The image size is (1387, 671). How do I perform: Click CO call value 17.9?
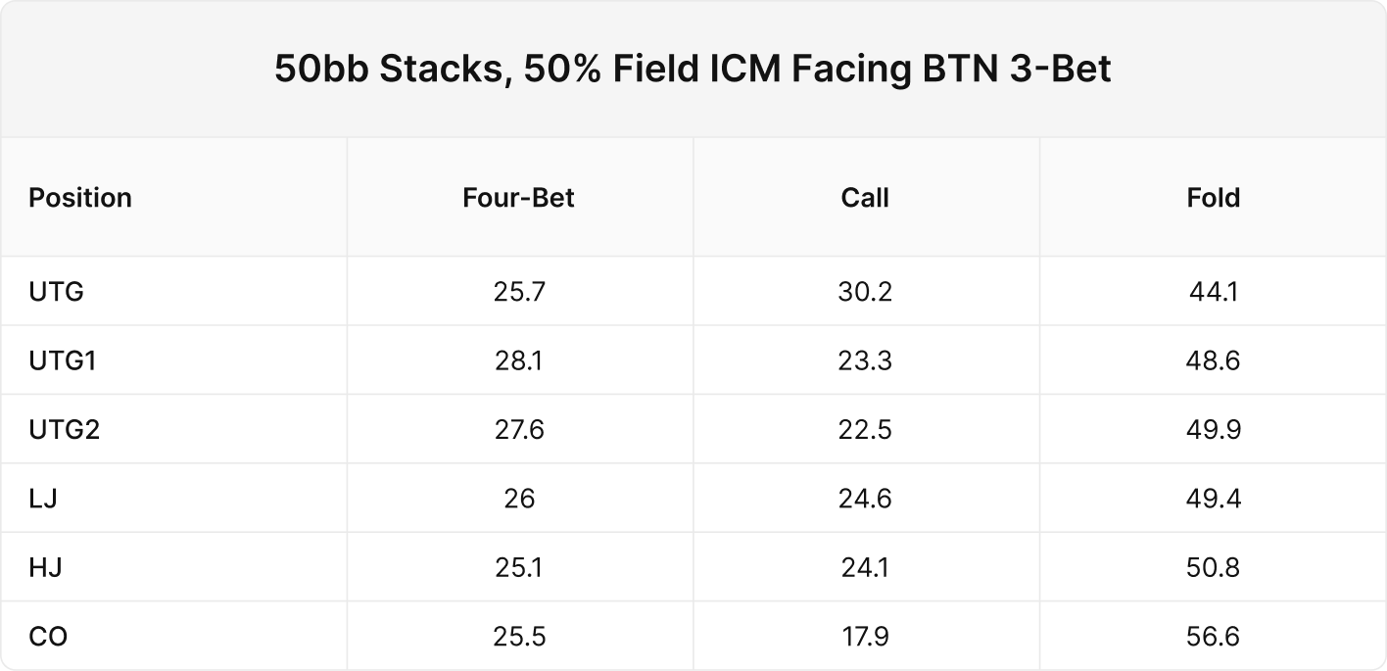pos(865,637)
